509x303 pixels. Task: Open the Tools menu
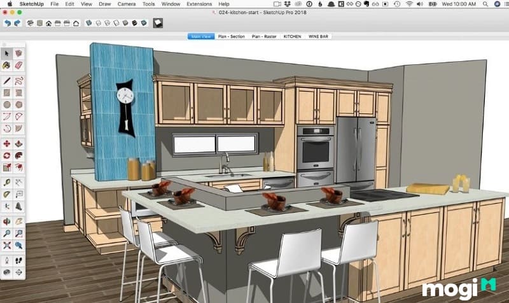(x=149, y=4)
